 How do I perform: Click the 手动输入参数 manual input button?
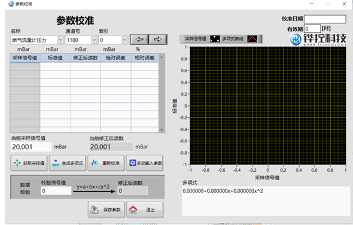click(145, 163)
